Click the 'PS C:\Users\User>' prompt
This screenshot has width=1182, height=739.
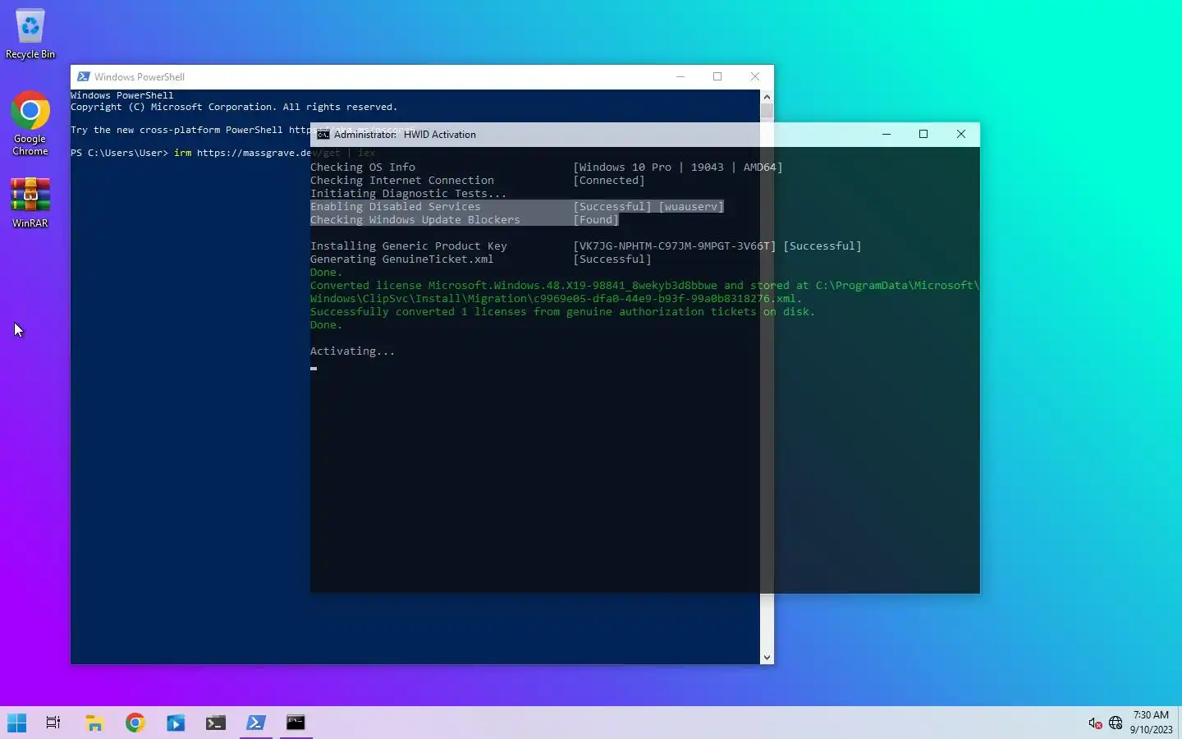click(119, 153)
